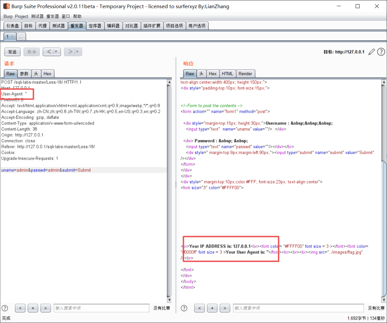Image resolution: width=387 pixels, height=323 pixels.
Task: Switch to the 对比器 tab
Action: point(132,26)
